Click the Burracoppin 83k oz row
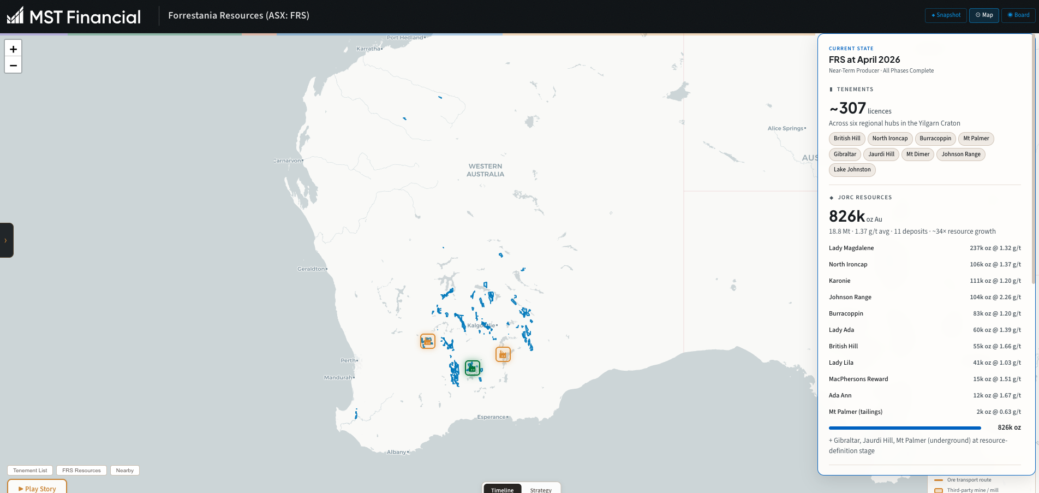Viewport: 1039px width, 493px height. [925, 313]
